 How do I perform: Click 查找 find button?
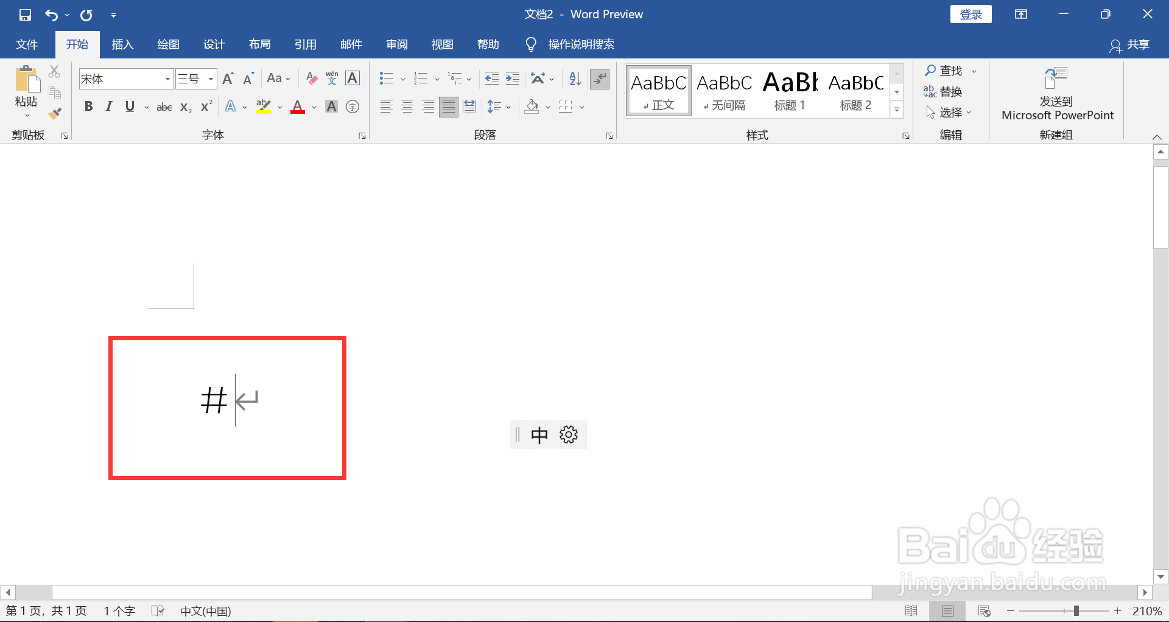point(944,71)
